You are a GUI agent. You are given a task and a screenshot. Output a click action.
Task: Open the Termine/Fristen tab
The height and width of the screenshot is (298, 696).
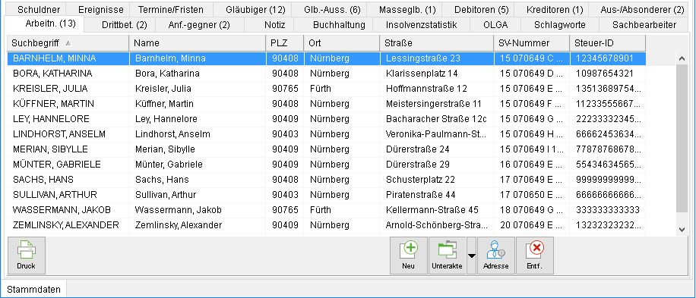pos(171,9)
